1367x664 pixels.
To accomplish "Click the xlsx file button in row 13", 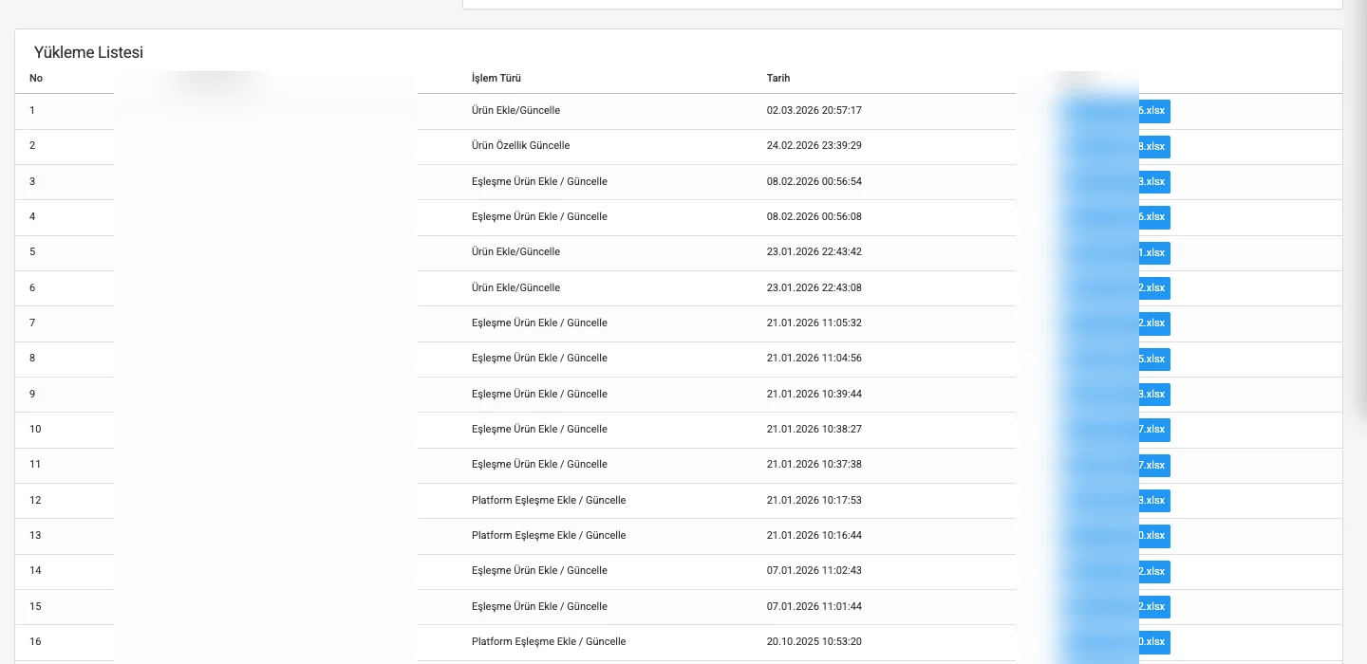I will [1152, 536].
